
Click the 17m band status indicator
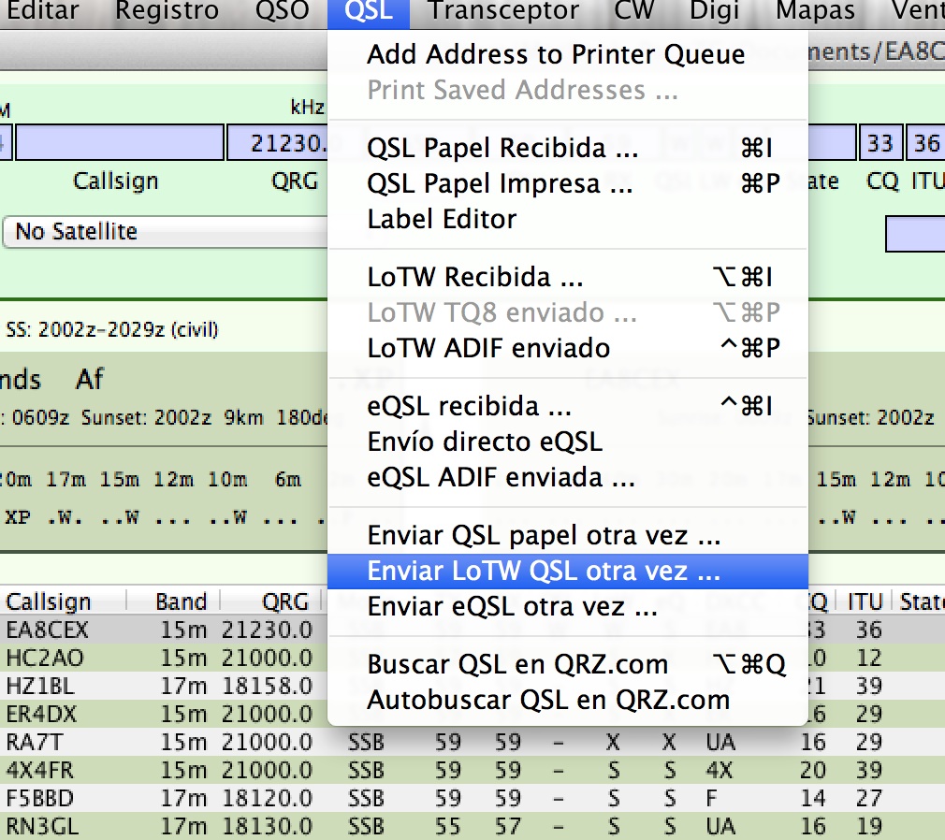(65, 517)
